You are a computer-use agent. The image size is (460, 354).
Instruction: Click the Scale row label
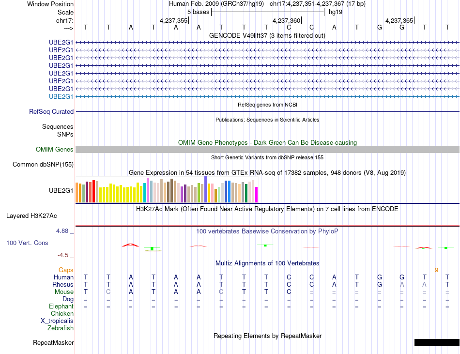tap(65, 12)
